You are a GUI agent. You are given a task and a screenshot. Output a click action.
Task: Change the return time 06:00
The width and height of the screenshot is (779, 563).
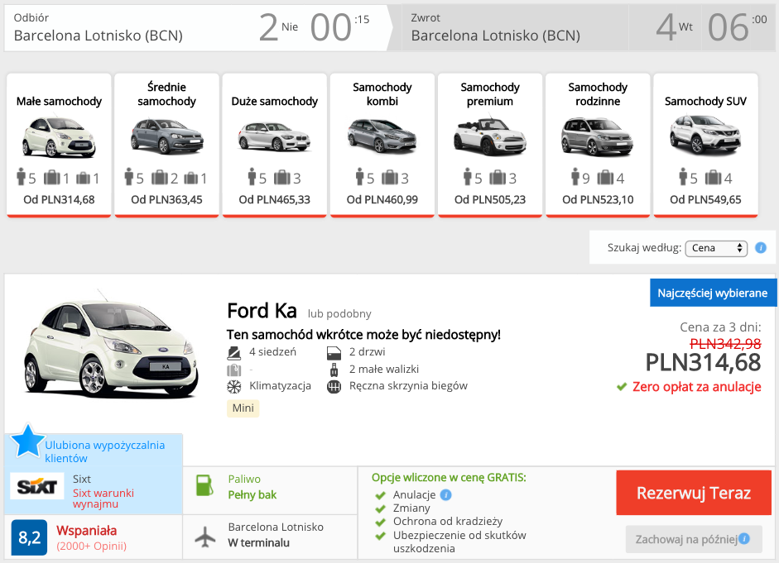point(738,27)
